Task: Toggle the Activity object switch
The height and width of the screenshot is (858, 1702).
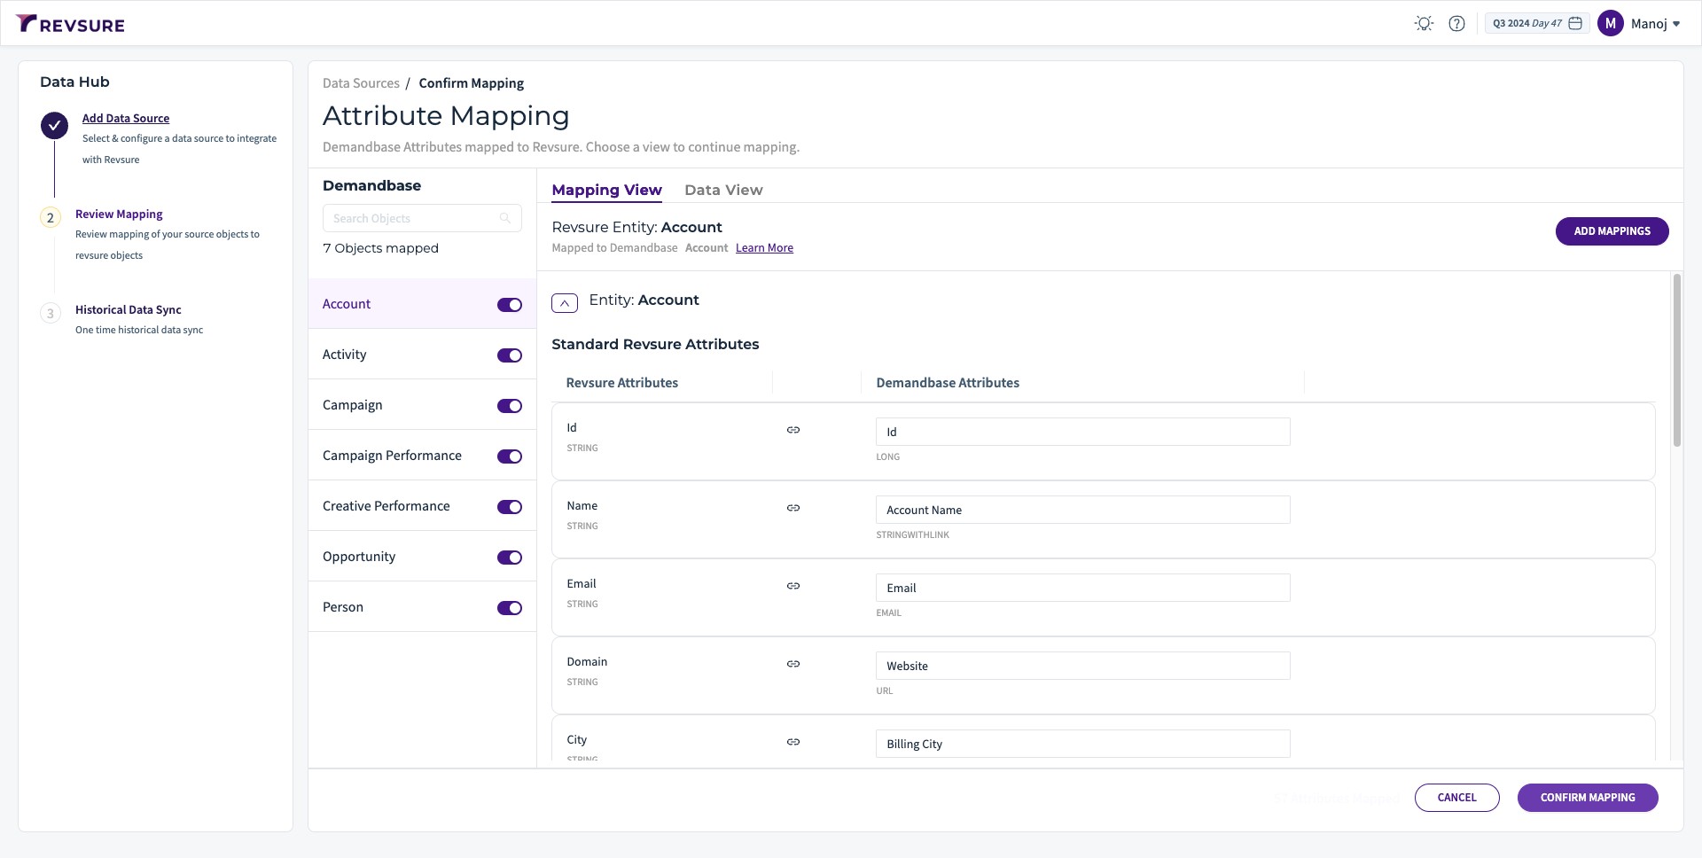Action: point(510,355)
